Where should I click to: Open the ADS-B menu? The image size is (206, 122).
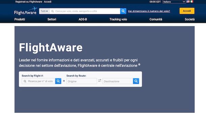83,19
